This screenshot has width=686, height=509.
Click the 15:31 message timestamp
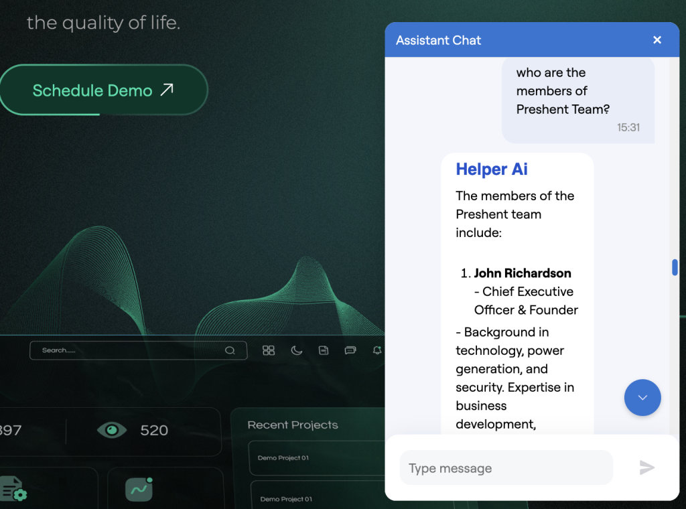pyautogui.click(x=628, y=127)
